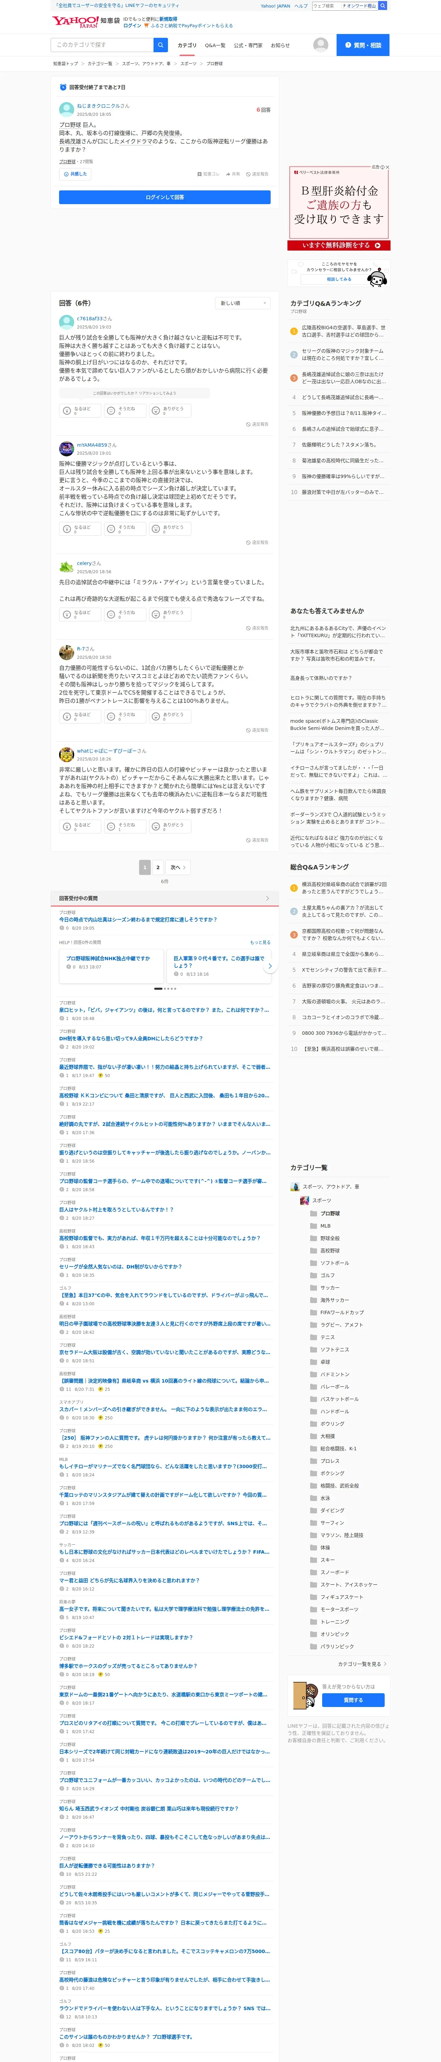
Task: Open question 博多駅でホークスのグッズが売ってるところ
Action: (127, 1666)
